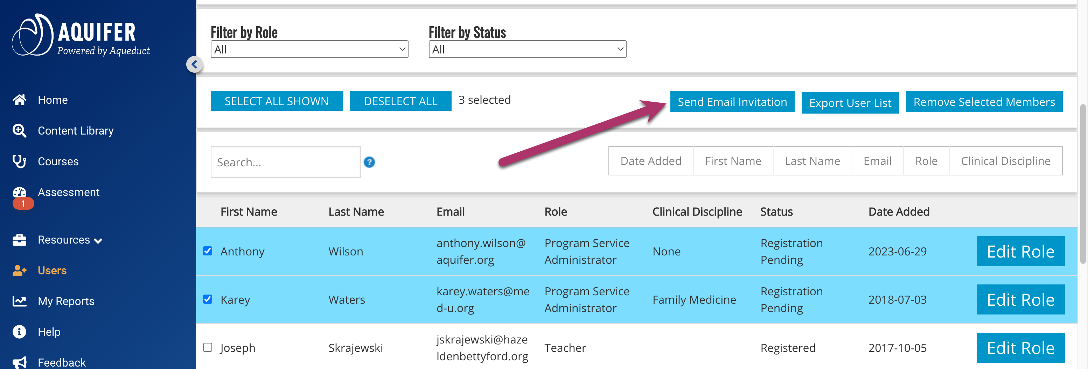This screenshot has width=1088, height=369.
Task: Click the Courses stethoscope icon
Action: (x=20, y=161)
